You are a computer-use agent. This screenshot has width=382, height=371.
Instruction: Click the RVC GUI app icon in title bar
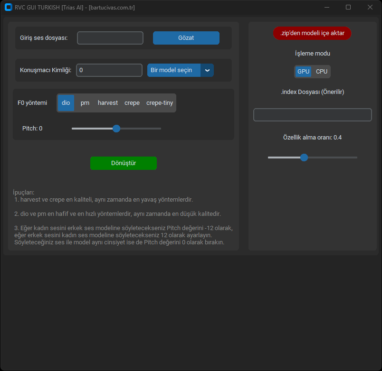pyautogui.click(x=8, y=7)
